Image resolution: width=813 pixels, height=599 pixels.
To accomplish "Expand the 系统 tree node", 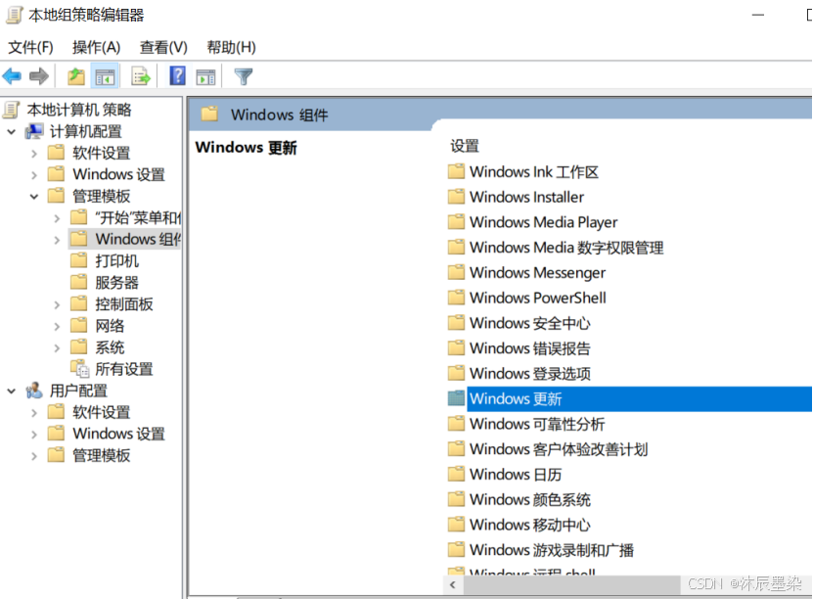I will (x=57, y=348).
